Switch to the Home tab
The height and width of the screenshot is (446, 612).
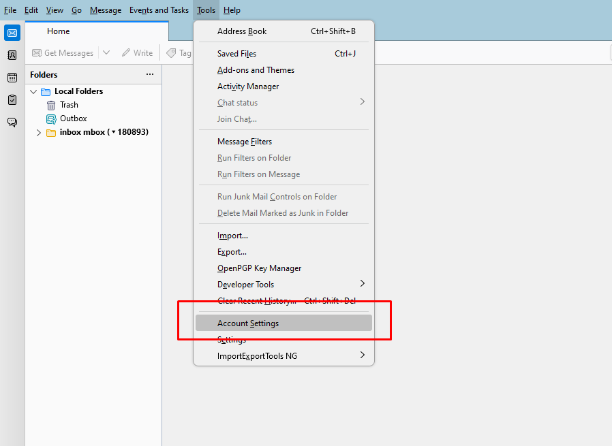[x=59, y=31]
